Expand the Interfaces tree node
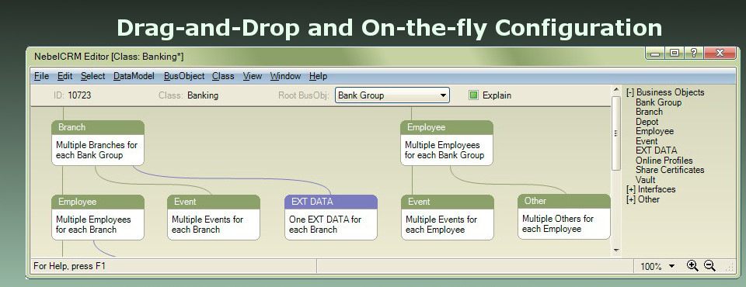 coord(631,189)
